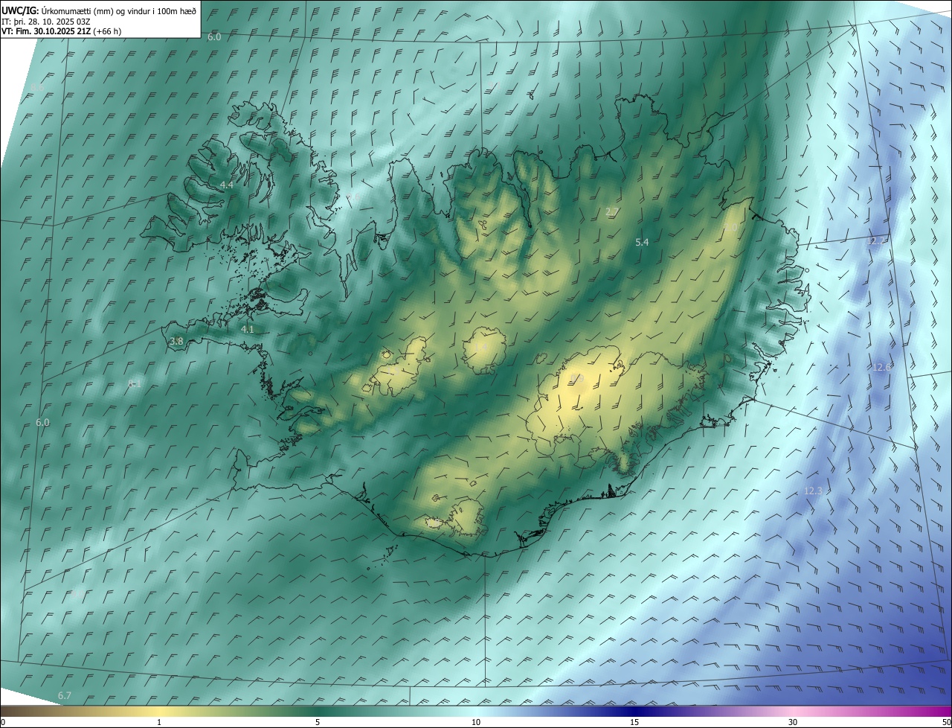Click the '1' tick on the color scale
952x728 pixels.
point(159,722)
